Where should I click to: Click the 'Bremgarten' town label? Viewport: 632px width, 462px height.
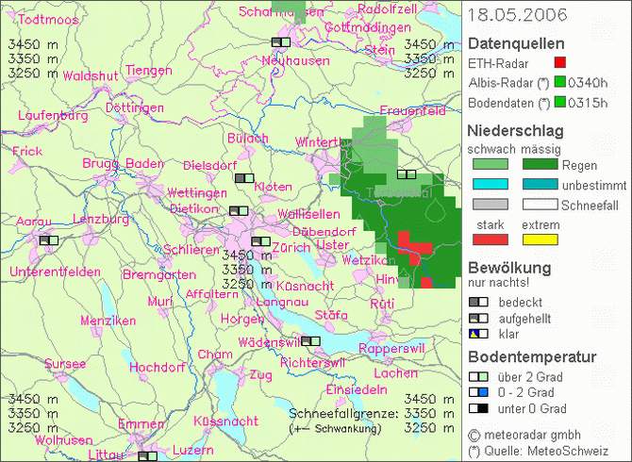point(159,275)
